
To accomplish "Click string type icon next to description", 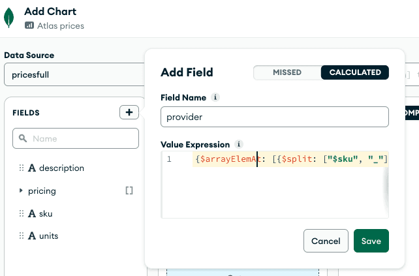I will pyautogui.click(x=31, y=168).
